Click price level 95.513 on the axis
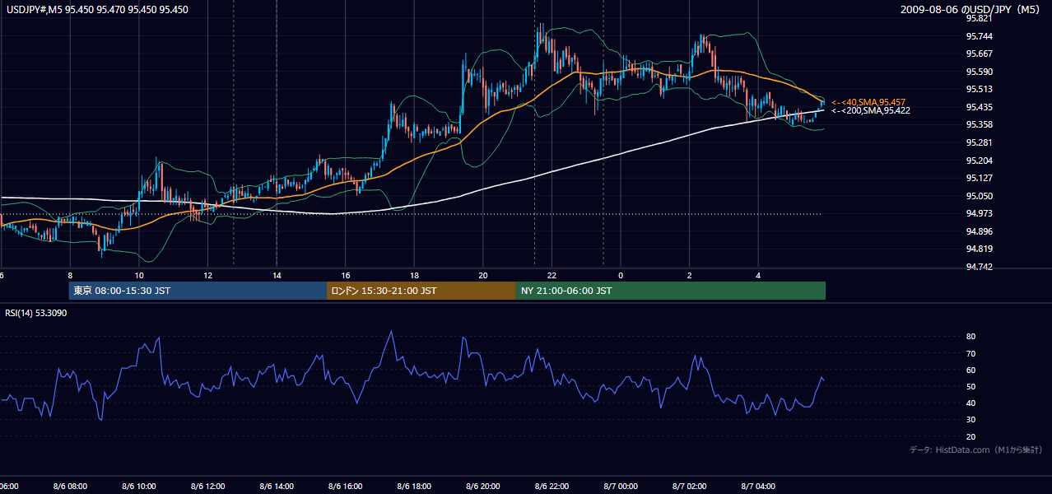The height and width of the screenshot is (494, 1052). pyautogui.click(x=979, y=89)
